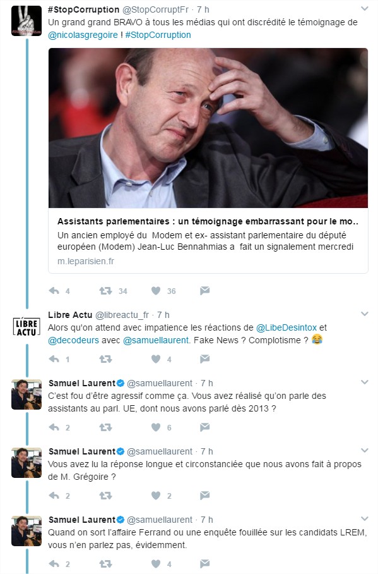Reply to Samuel Laurent's 2013 assistants tweet
This screenshot has height=574, width=378.
54,427
